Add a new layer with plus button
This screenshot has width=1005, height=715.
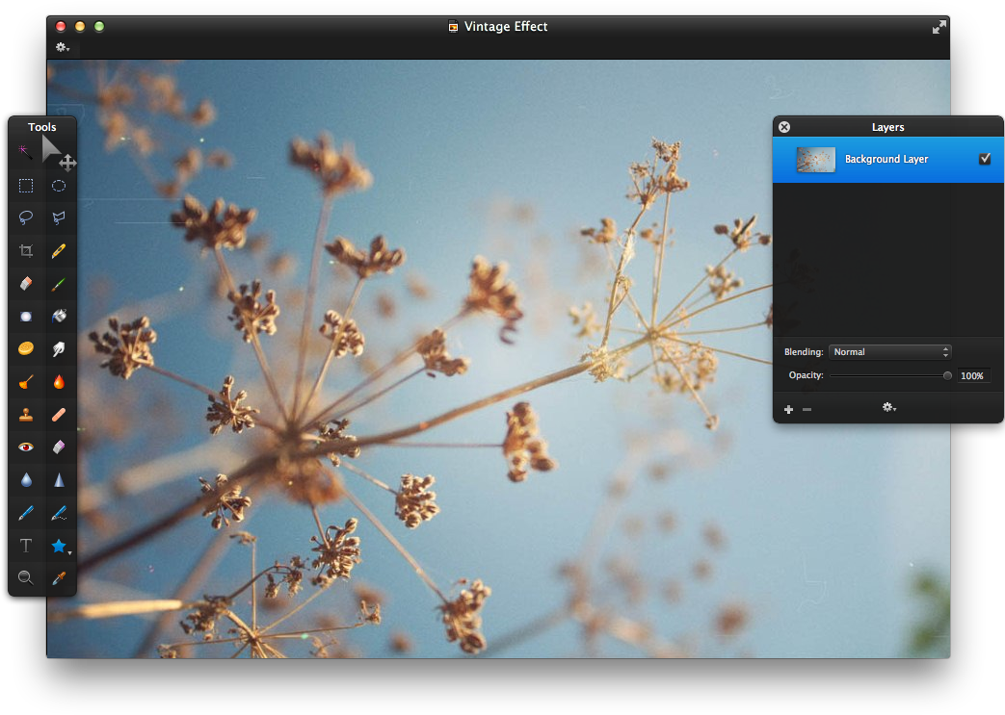click(788, 409)
